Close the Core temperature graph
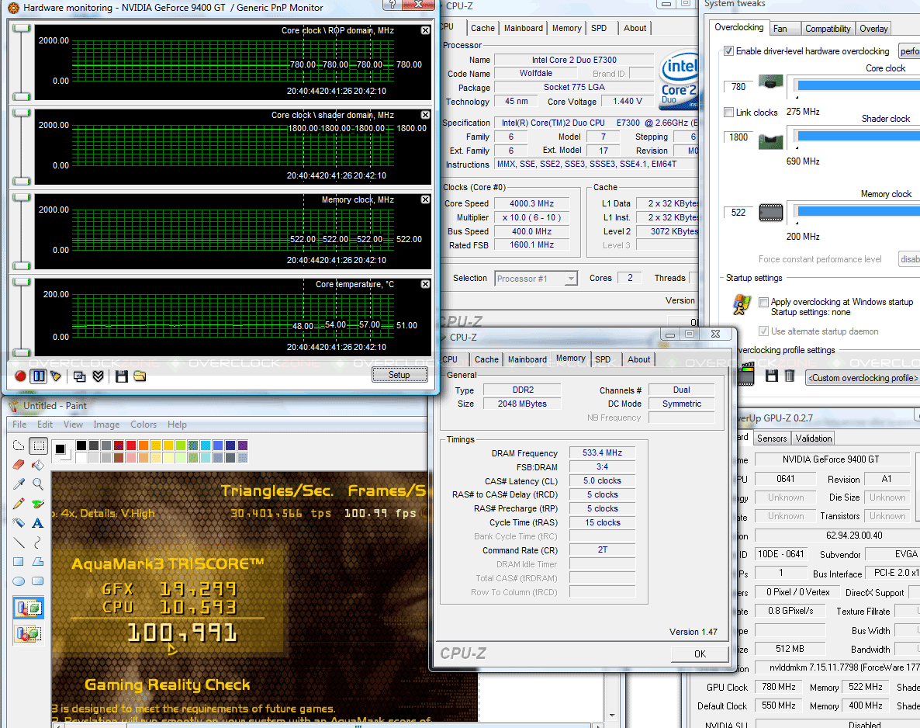920x728 pixels. 425,284
